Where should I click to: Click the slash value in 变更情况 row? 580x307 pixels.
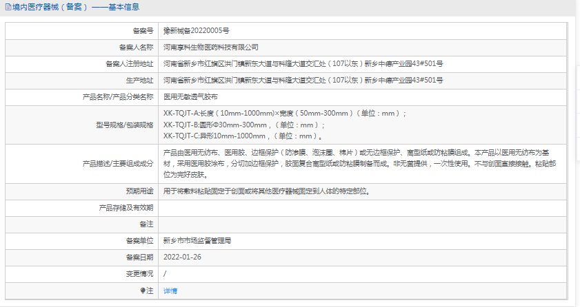(165, 274)
